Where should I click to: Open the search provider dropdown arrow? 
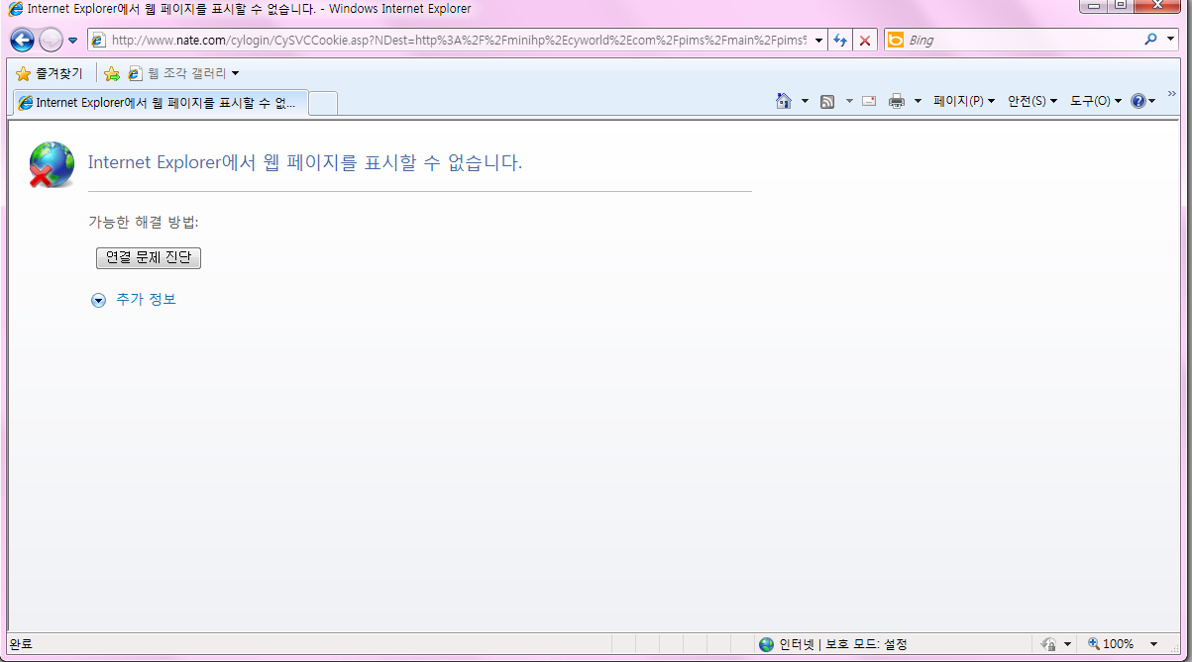point(1172,41)
